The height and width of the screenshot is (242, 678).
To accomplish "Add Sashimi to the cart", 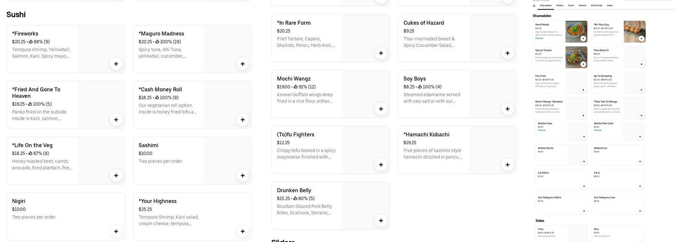I will pyautogui.click(x=243, y=176).
